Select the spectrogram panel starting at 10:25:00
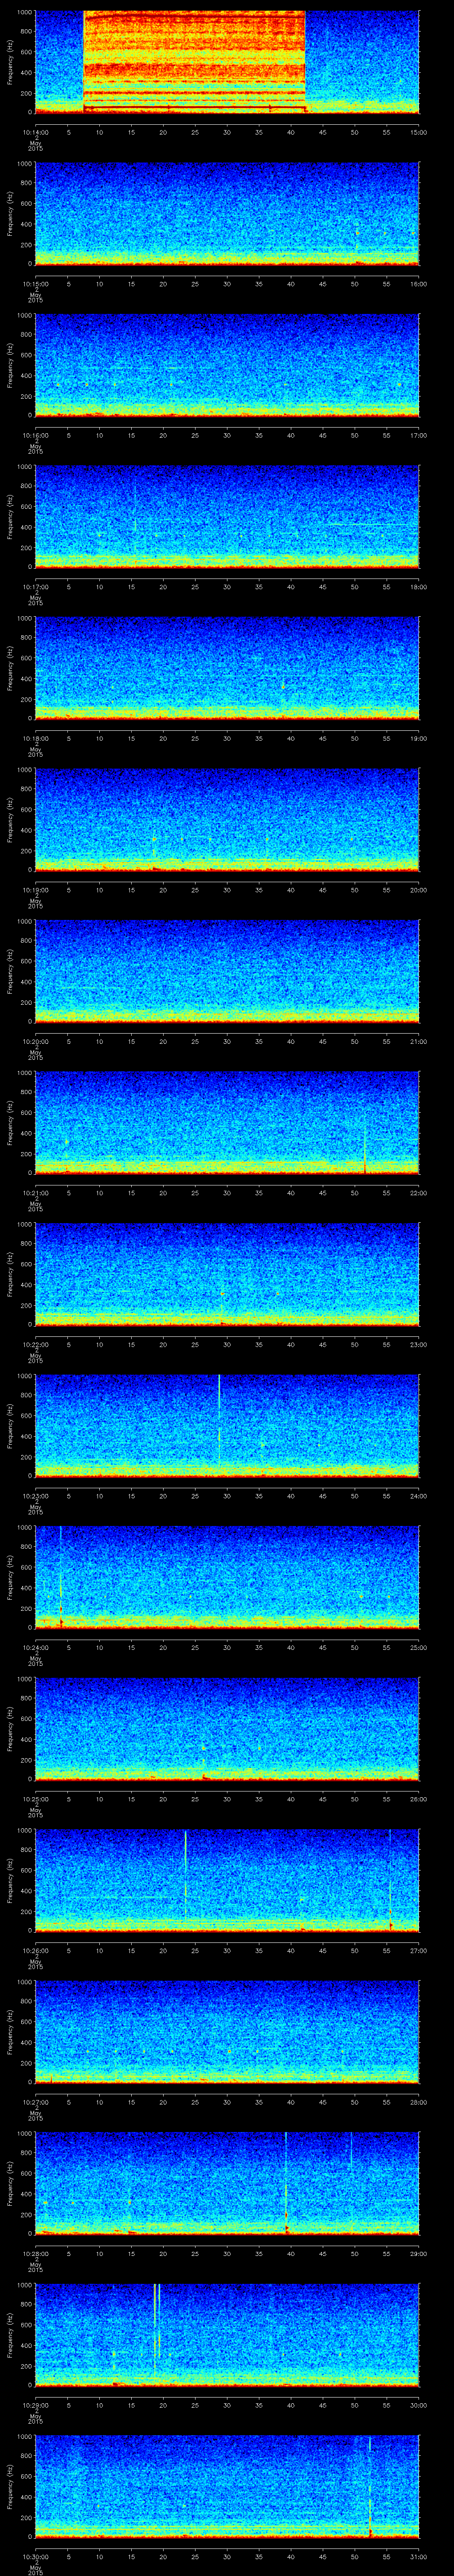The image size is (454, 2576). [227, 1729]
